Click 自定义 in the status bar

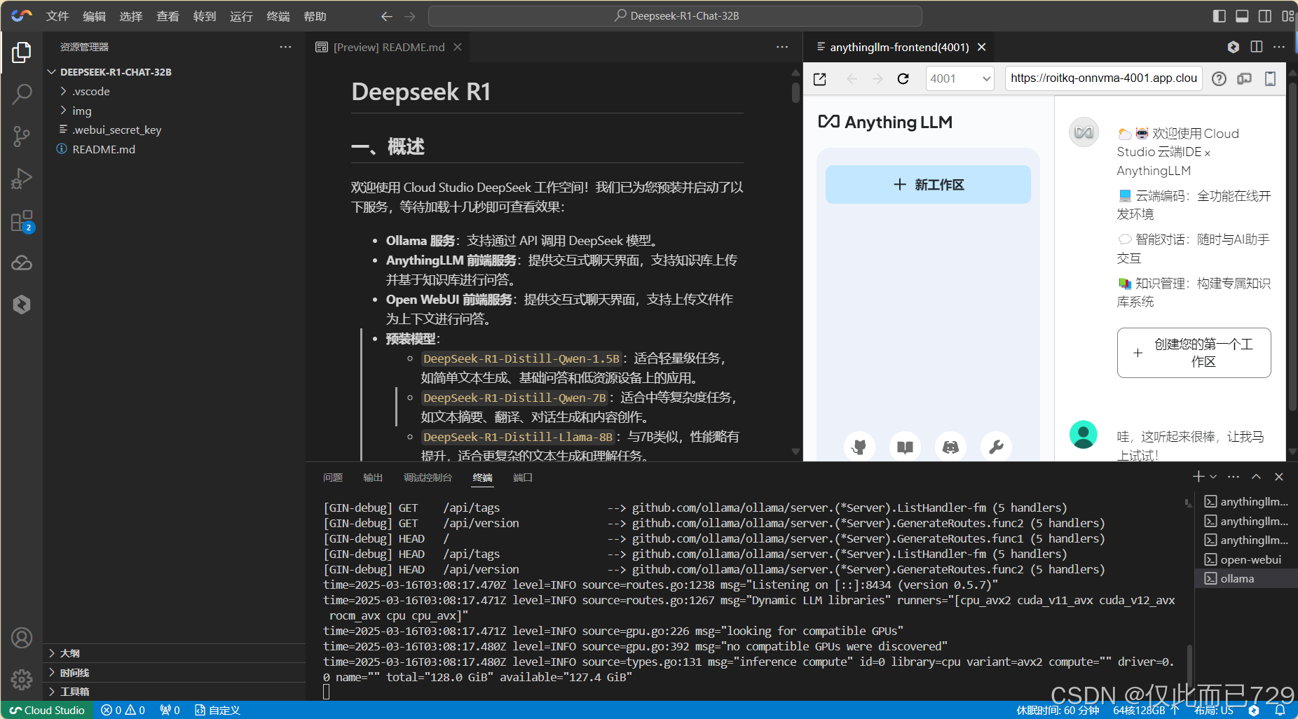[218, 710]
